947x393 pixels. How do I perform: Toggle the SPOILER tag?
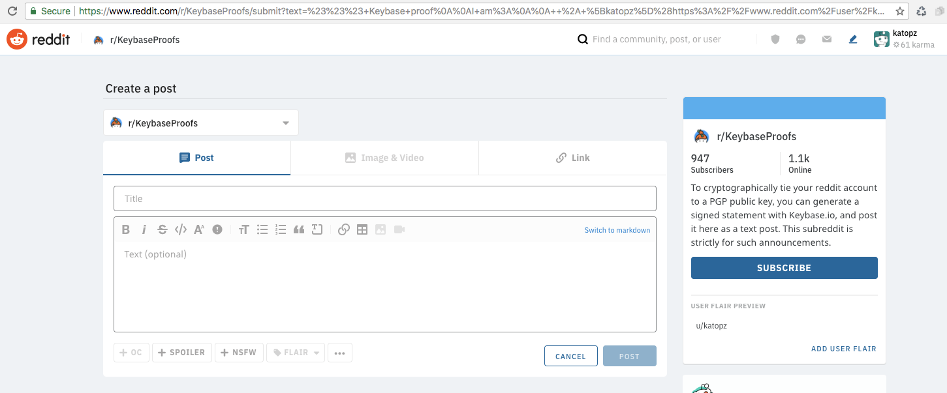click(182, 353)
